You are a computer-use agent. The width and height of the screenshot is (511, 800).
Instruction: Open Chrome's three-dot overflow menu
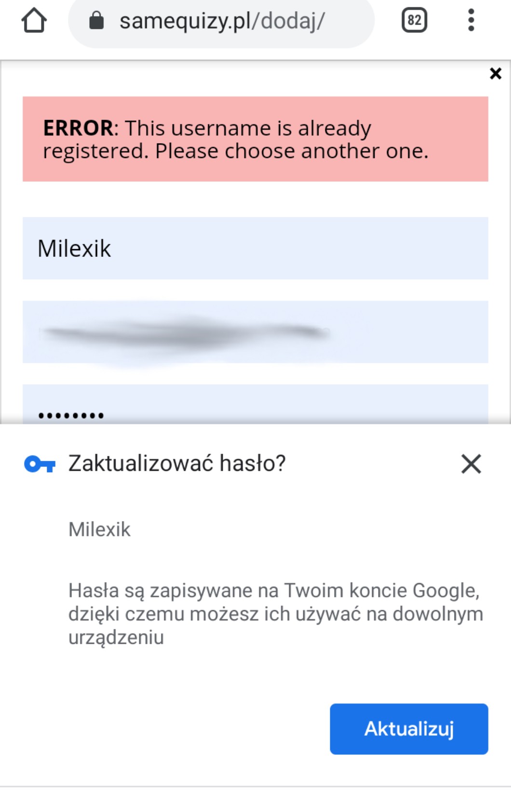tap(471, 20)
